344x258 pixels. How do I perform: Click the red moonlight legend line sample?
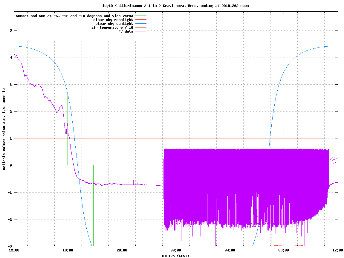141,20
